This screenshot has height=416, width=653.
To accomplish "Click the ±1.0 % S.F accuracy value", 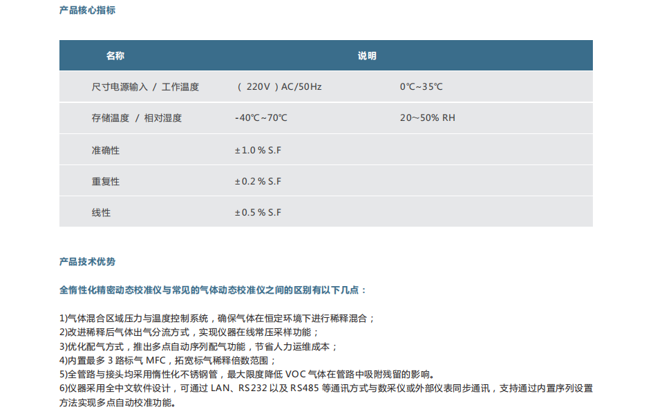I will [258, 150].
